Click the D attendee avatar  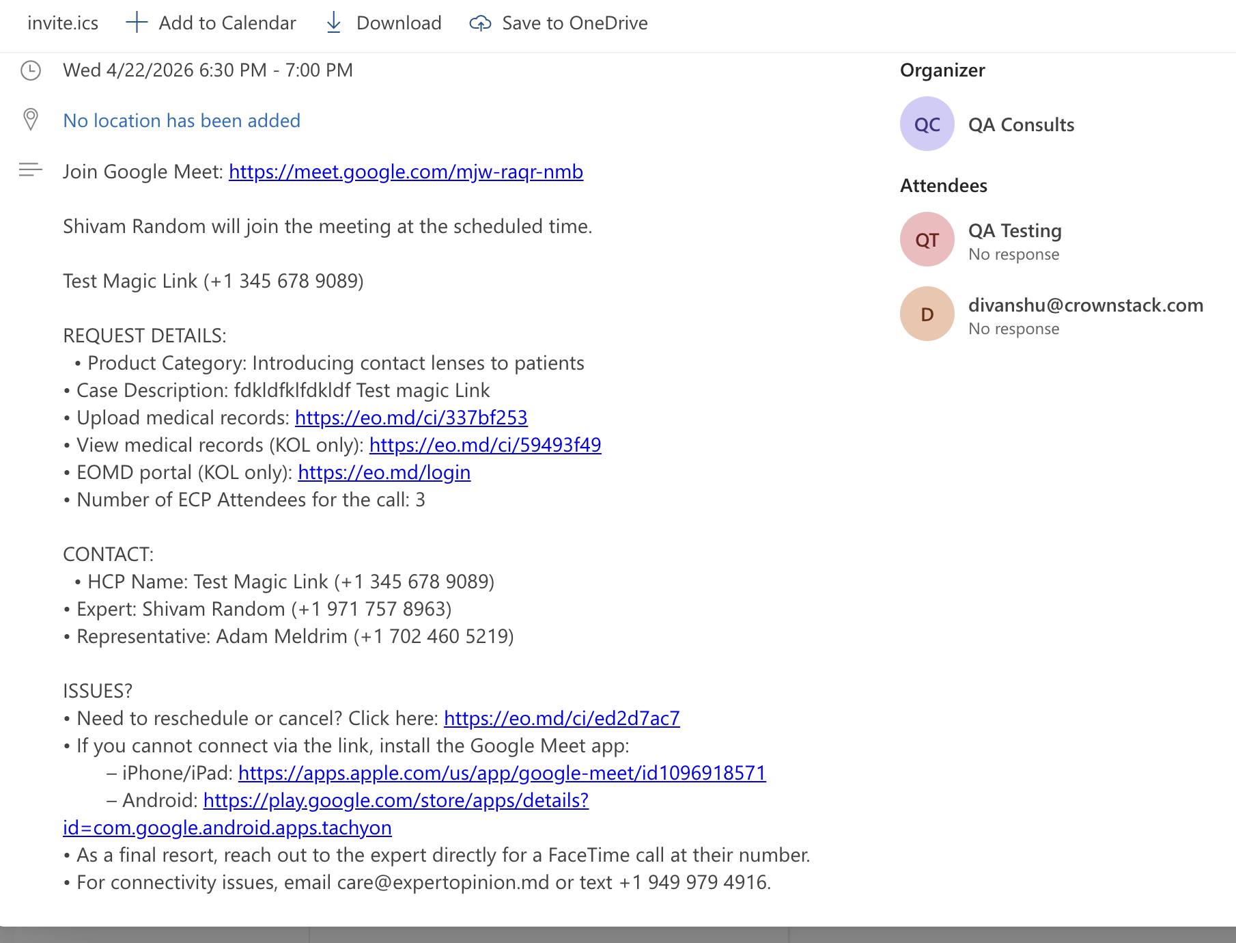[x=927, y=314]
